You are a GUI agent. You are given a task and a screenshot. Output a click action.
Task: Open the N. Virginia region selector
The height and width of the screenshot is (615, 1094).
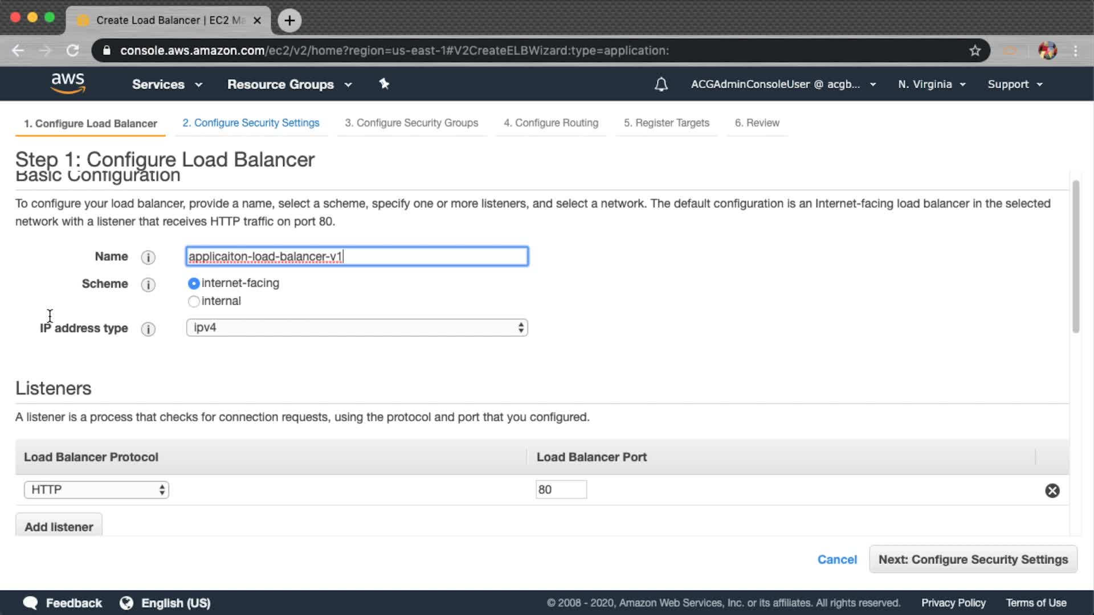pyautogui.click(x=932, y=84)
